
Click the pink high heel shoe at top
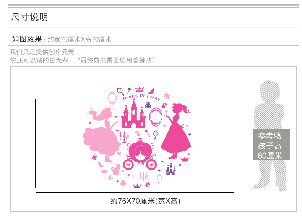click(x=151, y=91)
